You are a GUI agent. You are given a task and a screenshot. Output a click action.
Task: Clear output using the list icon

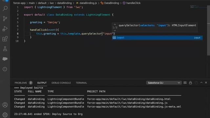185,83
